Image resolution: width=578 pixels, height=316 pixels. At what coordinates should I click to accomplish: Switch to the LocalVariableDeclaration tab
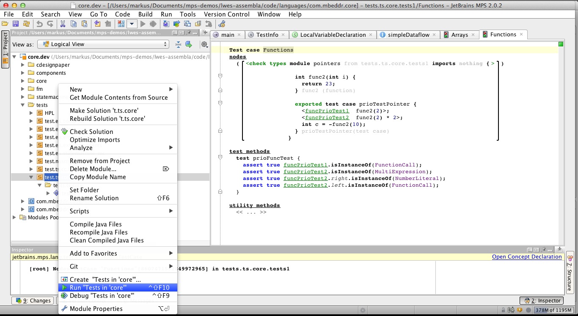[333, 35]
